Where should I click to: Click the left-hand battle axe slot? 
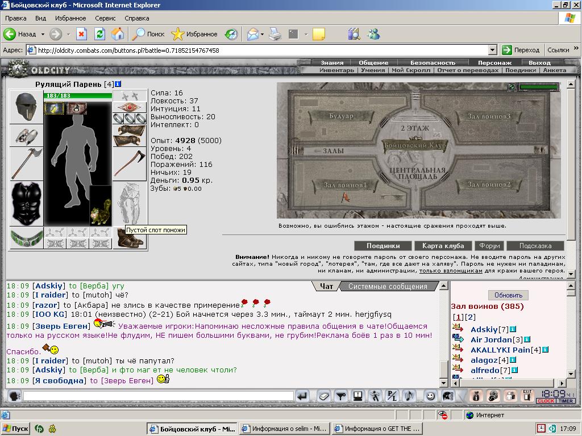point(26,164)
